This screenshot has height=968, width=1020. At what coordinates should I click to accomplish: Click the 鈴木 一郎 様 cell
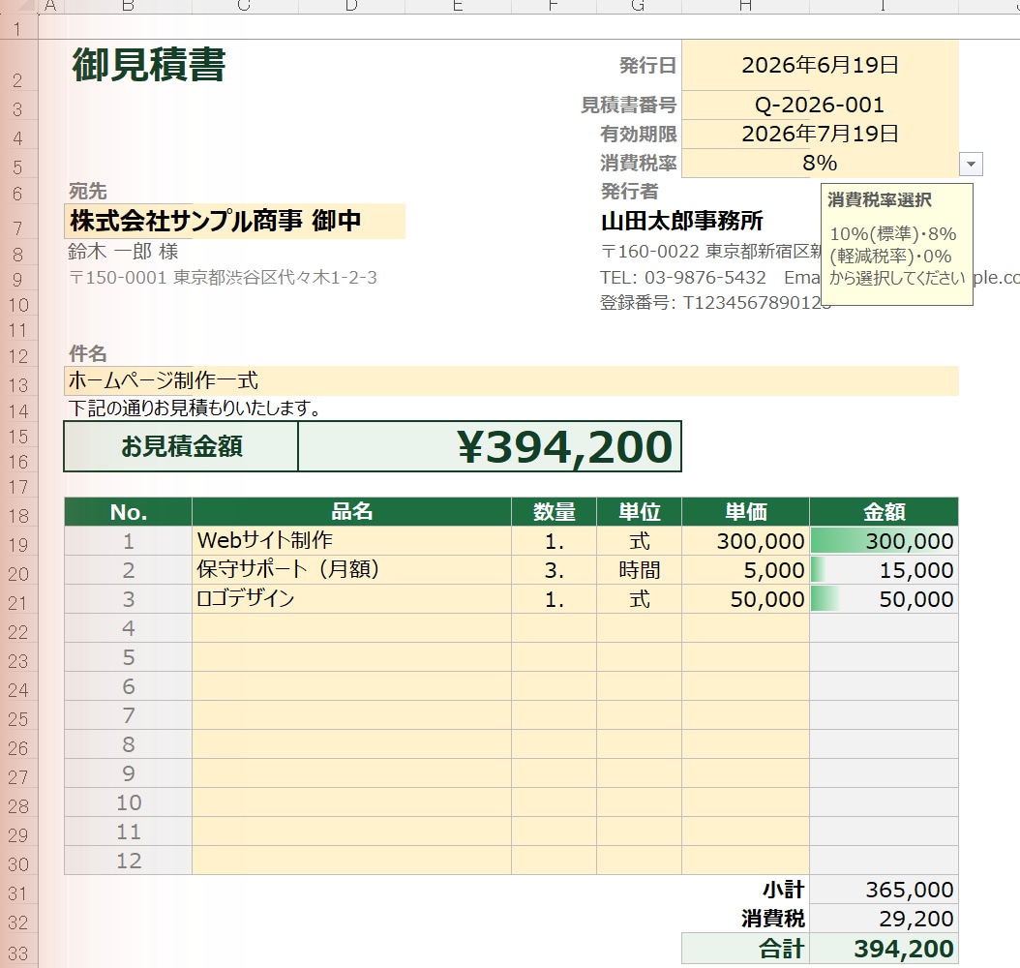click(123, 252)
